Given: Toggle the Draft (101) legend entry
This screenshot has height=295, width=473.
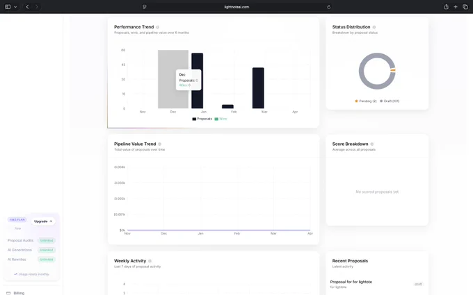Looking at the screenshot, I should pos(390,101).
